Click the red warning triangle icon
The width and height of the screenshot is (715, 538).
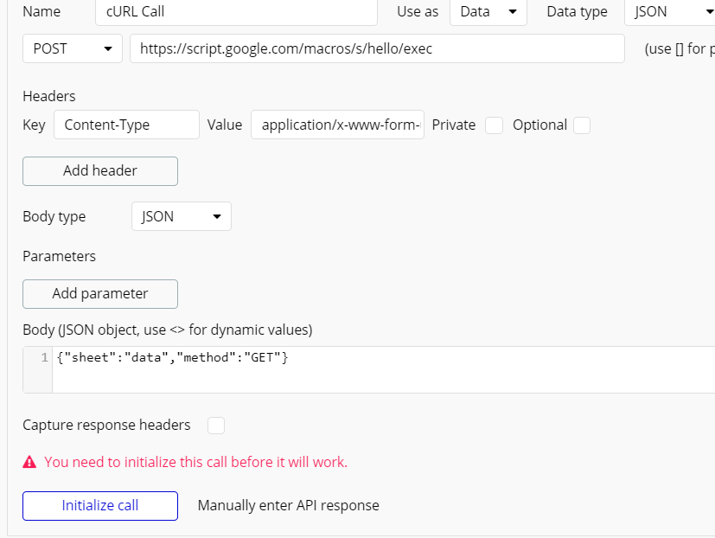point(30,462)
